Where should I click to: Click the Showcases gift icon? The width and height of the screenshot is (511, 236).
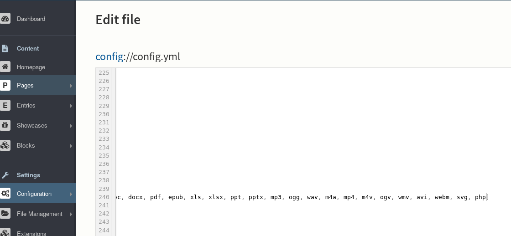tap(5, 125)
